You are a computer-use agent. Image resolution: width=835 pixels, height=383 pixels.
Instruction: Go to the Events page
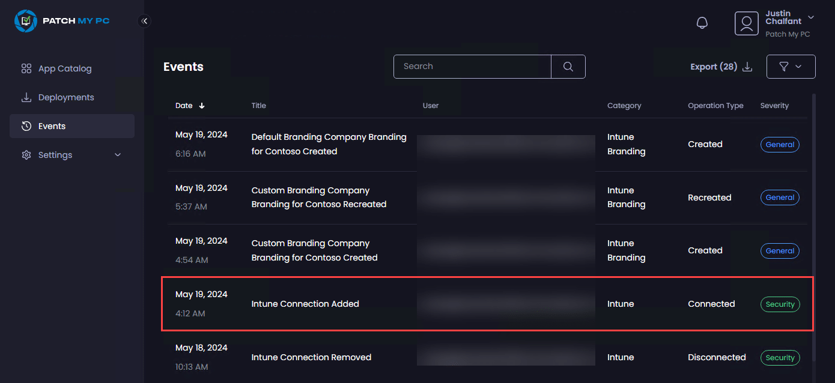52,126
